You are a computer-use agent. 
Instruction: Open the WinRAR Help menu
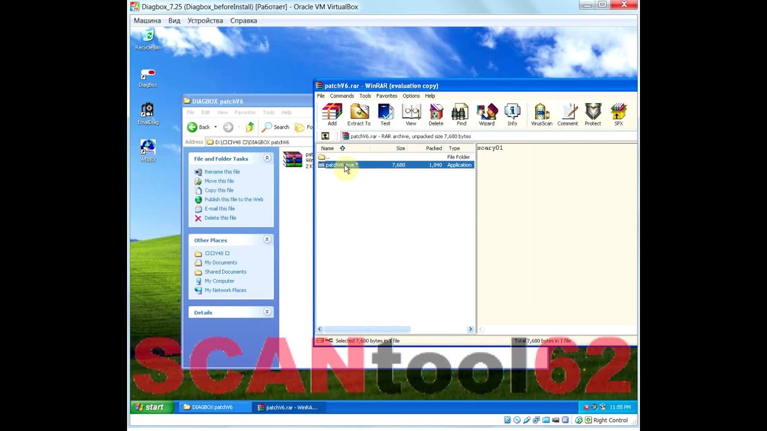[430, 96]
